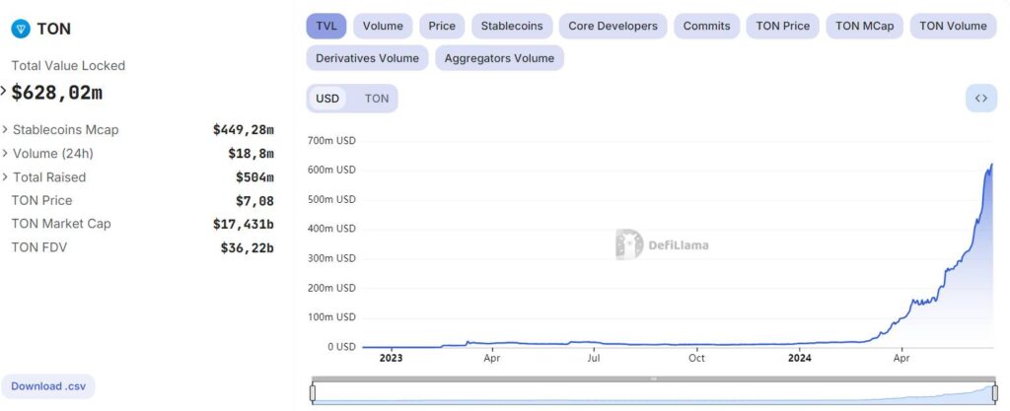Toggle the Volume chart metric

click(383, 27)
